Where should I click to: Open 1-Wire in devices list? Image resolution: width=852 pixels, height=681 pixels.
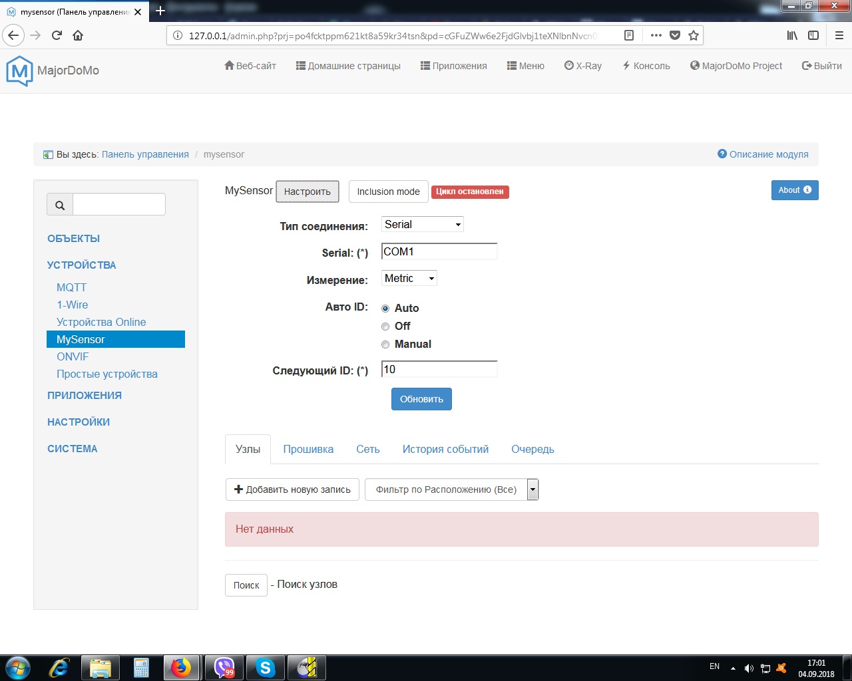point(73,305)
